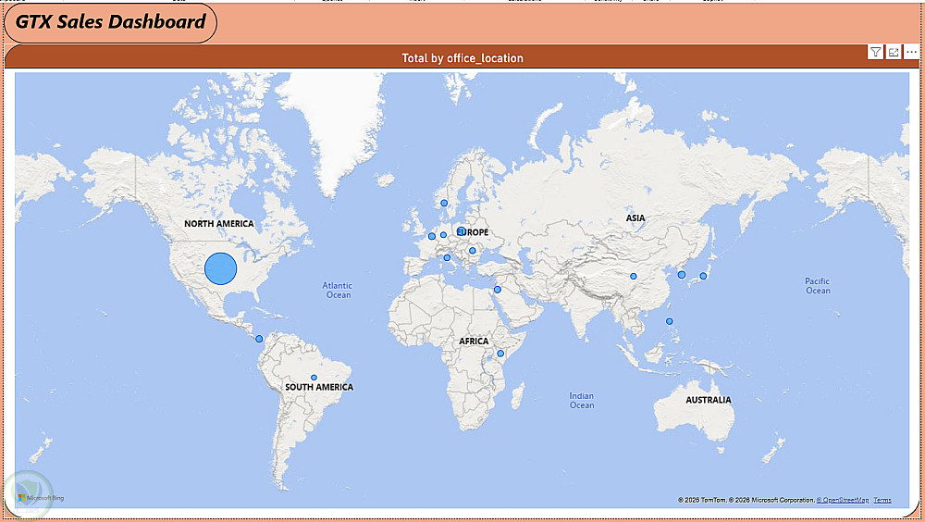The width and height of the screenshot is (925, 522).
Task: Select the bubble over Romania
Action: 473,251
